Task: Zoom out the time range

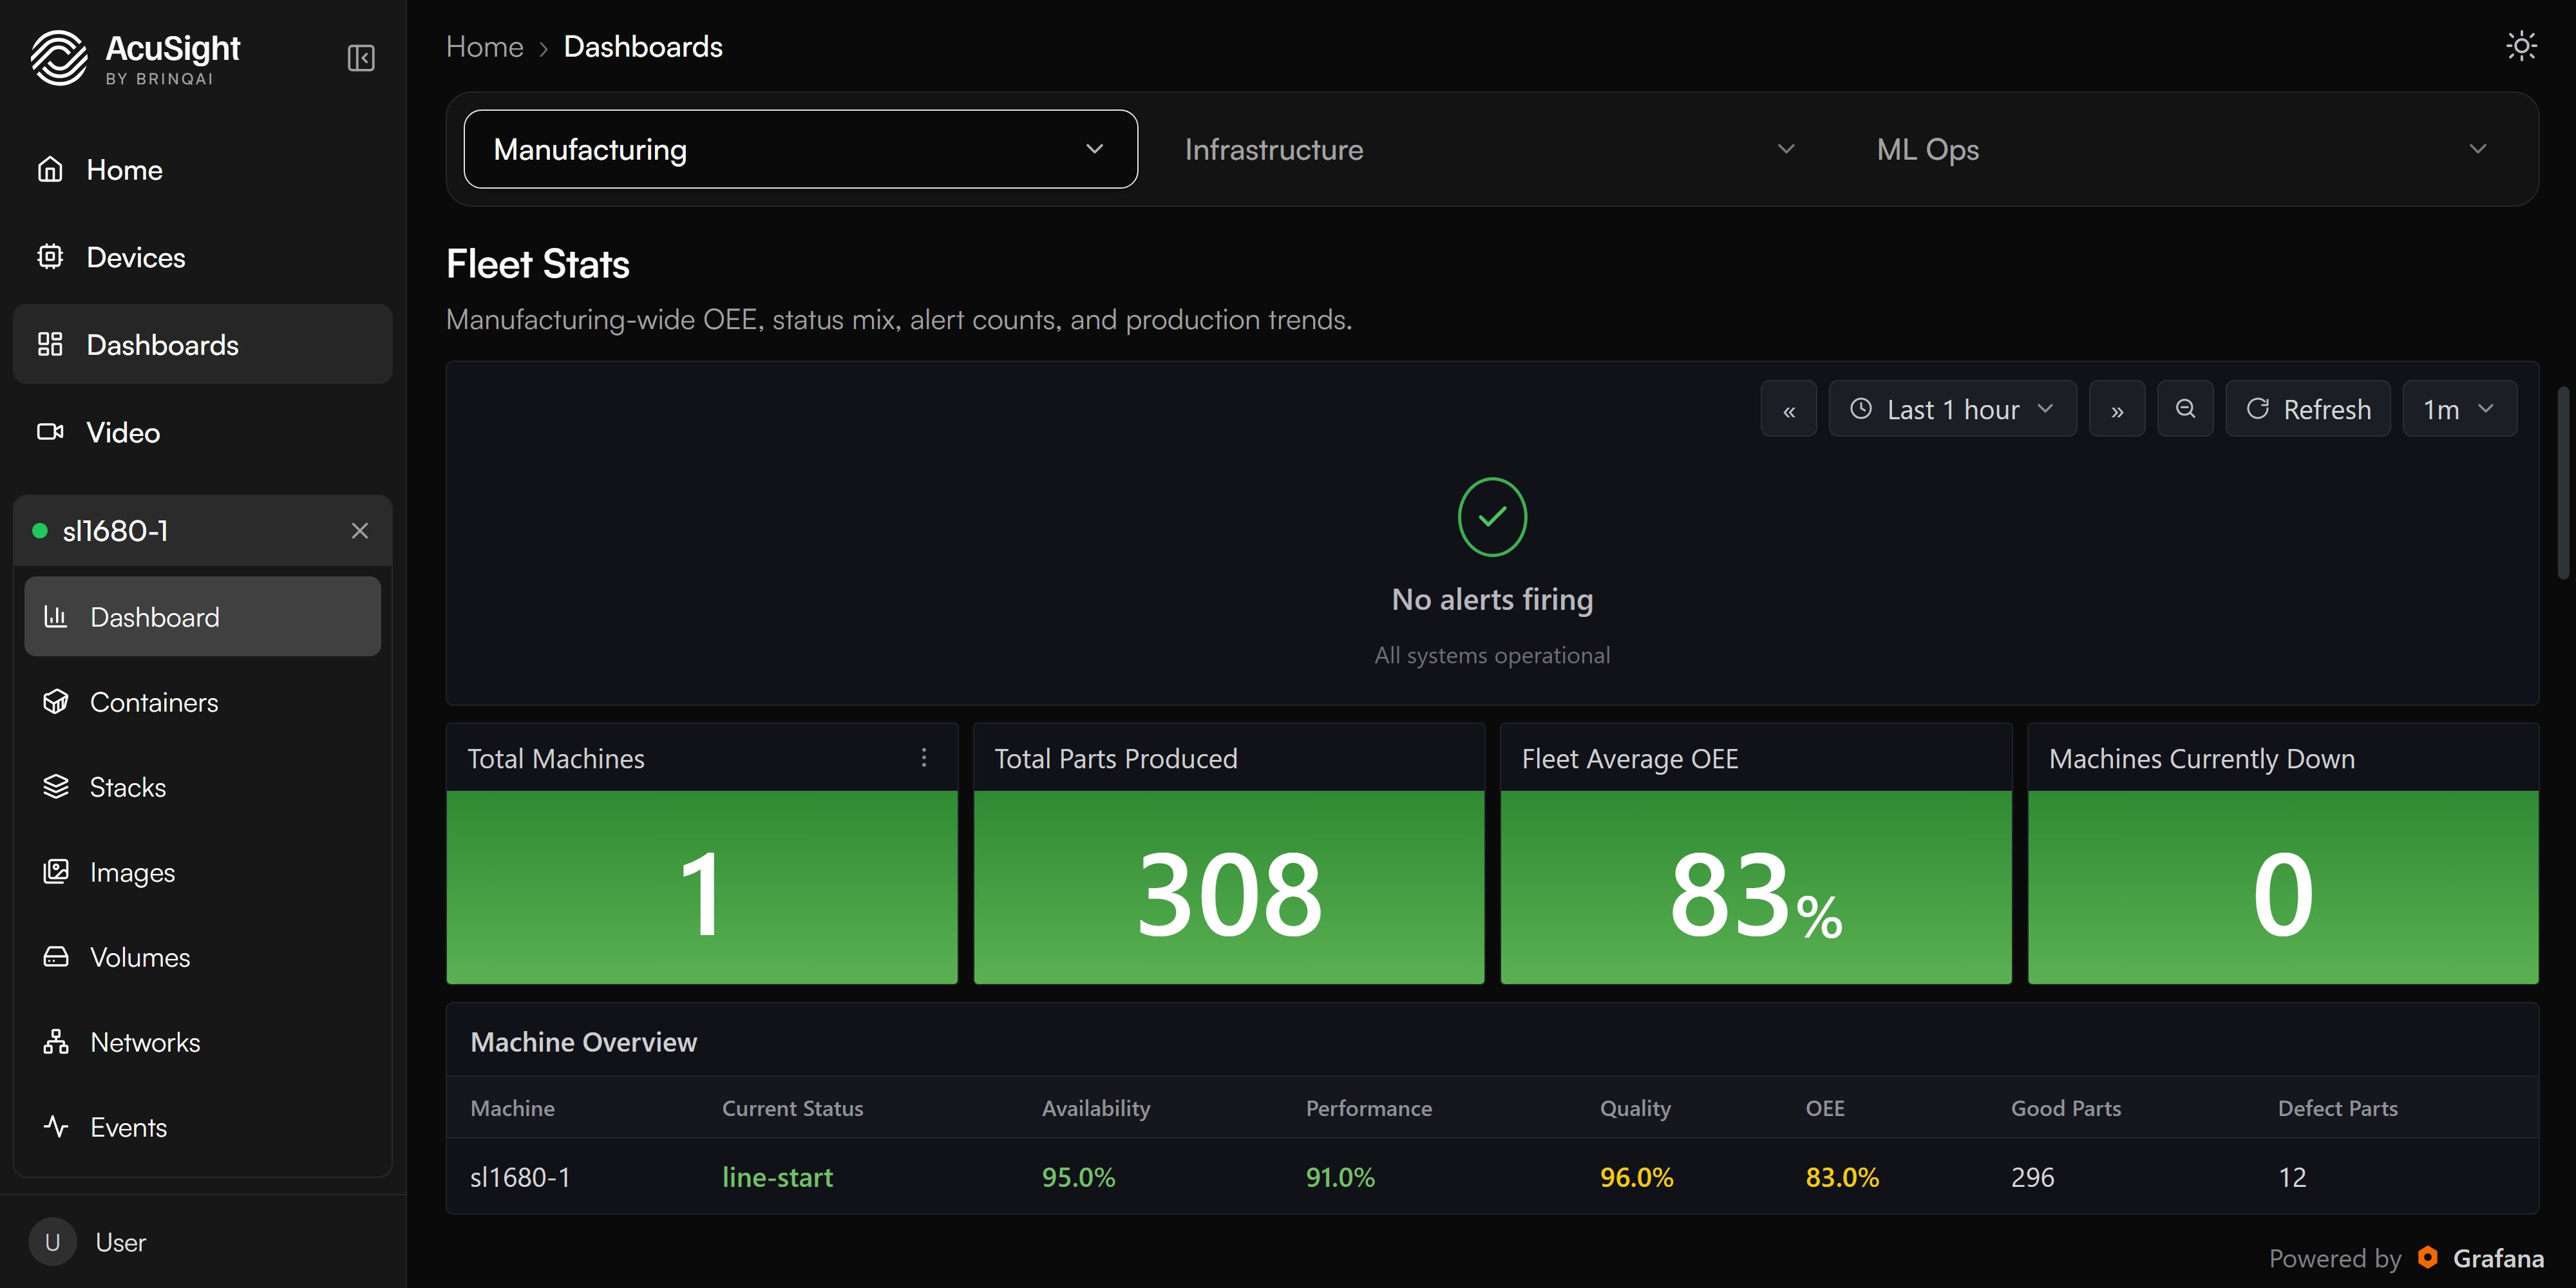Action: click(x=2185, y=409)
